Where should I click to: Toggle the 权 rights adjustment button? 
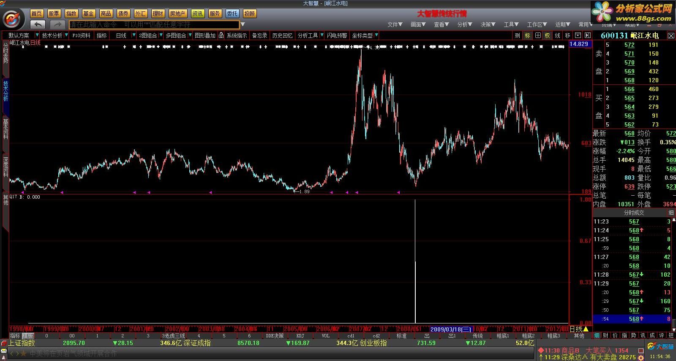point(548,35)
